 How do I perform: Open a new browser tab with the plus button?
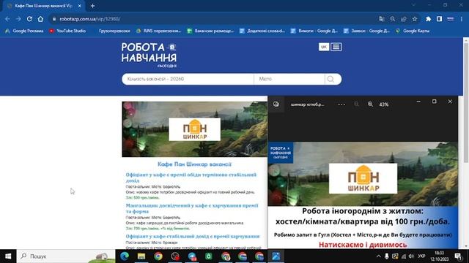pyautogui.click(x=92, y=6)
